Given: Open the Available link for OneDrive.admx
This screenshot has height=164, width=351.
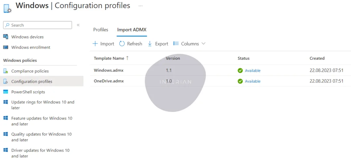Looking at the screenshot, I should coord(253,81).
